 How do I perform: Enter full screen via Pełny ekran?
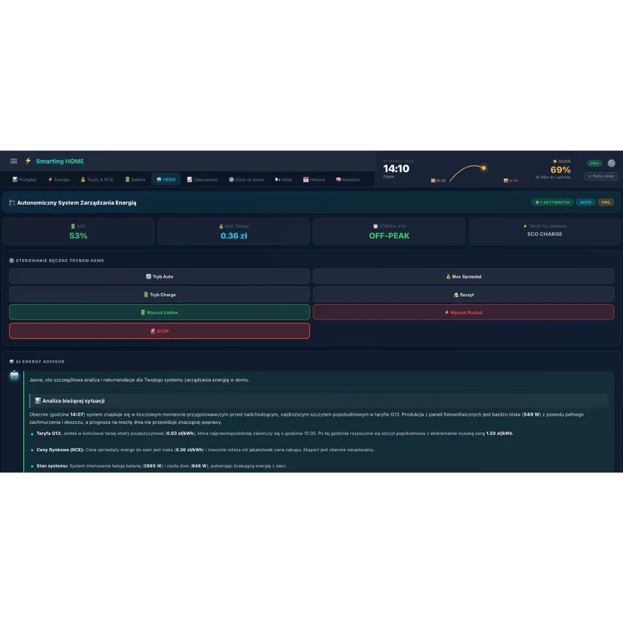(601, 177)
